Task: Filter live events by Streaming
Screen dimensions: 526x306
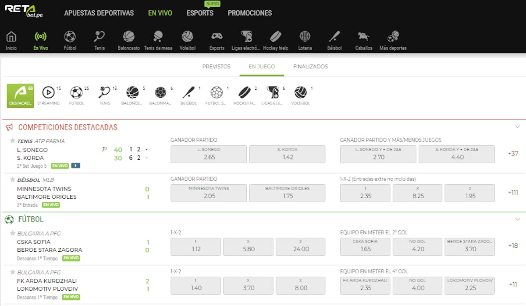Action: (x=49, y=95)
